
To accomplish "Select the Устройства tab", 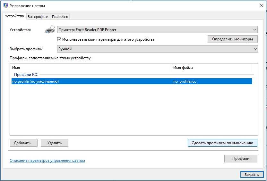I will pos(14,16).
